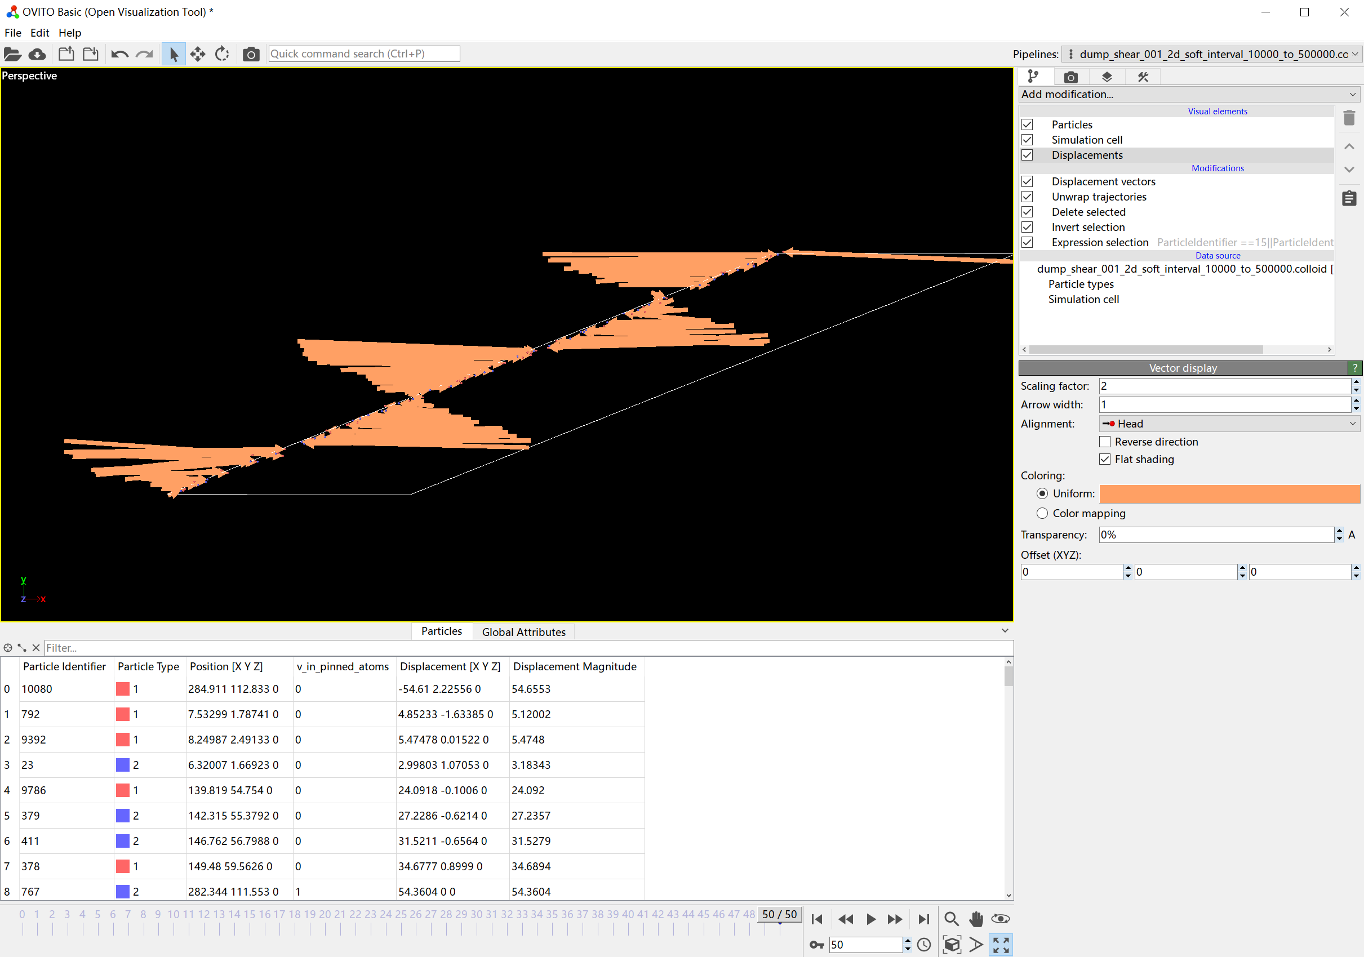Select the Color mapping radio option

[1042, 513]
